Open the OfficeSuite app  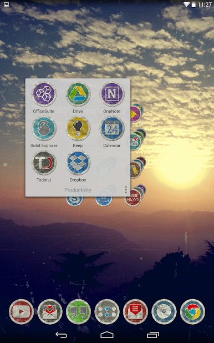click(x=44, y=94)
